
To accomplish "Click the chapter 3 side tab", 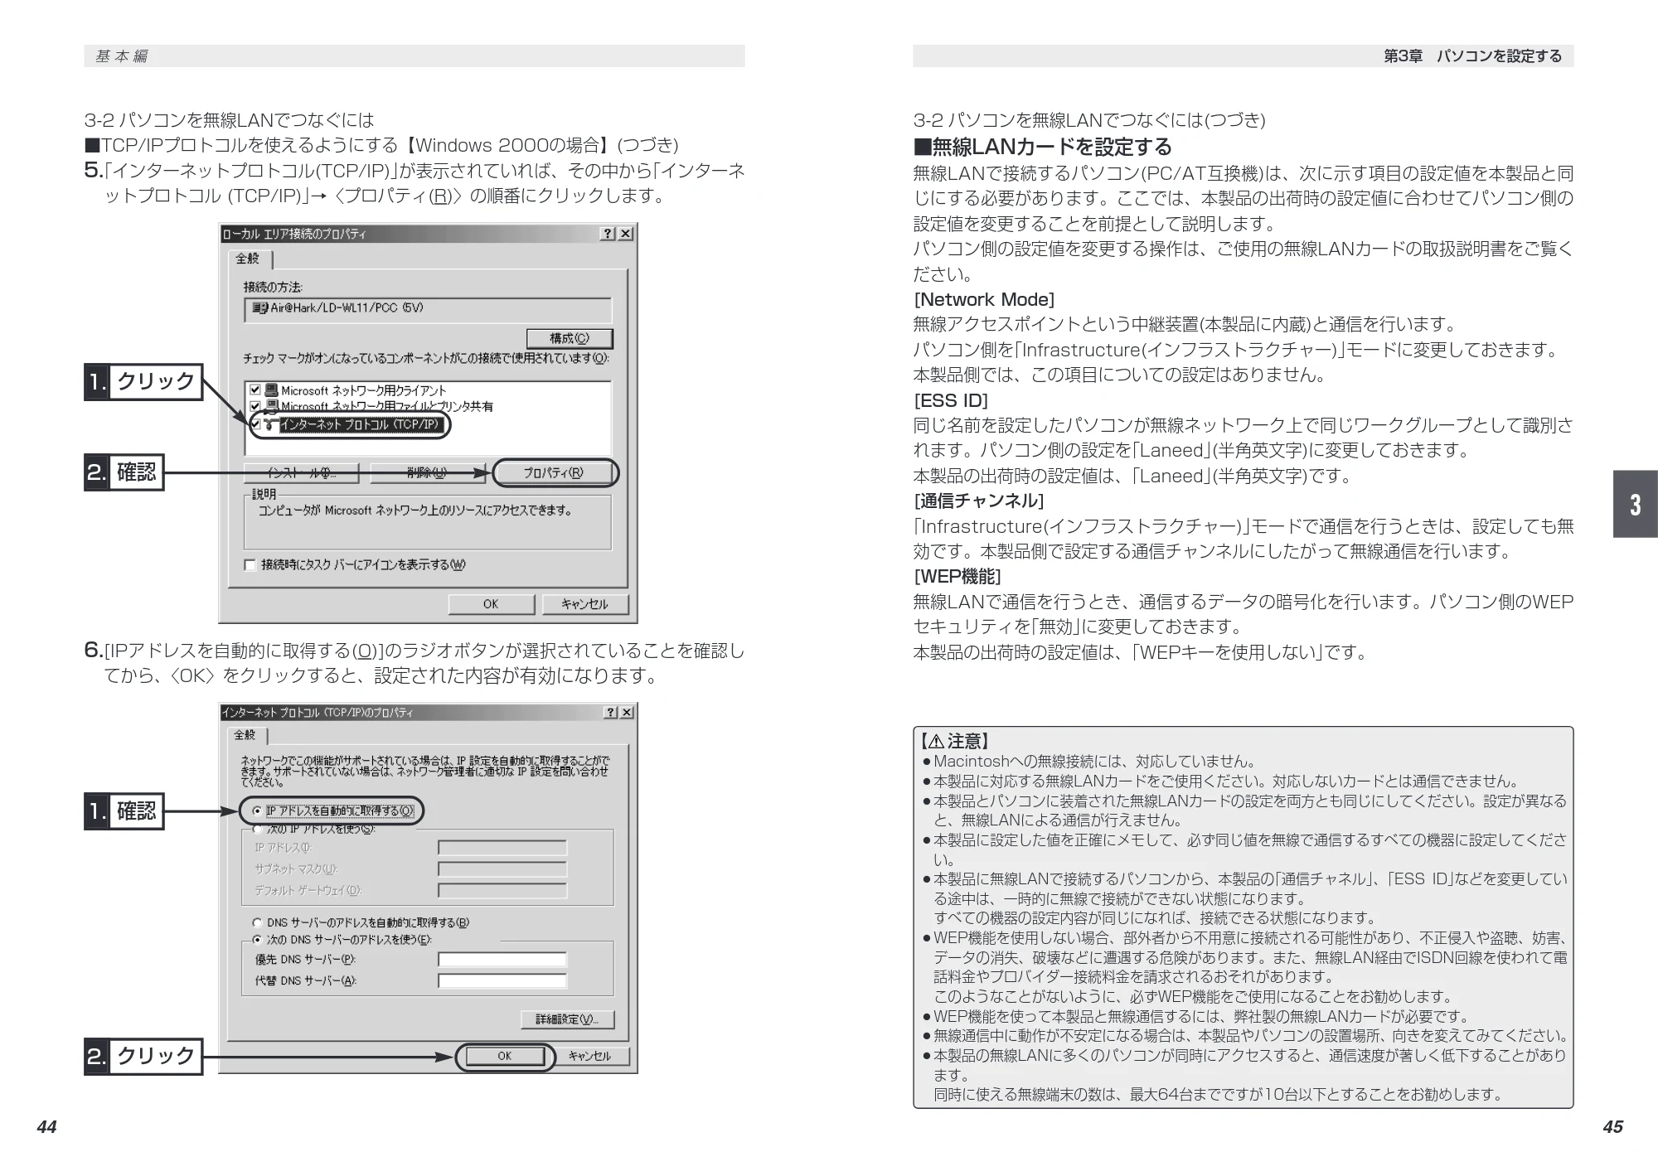I will pyautogui.click(x=1635, y=504).
